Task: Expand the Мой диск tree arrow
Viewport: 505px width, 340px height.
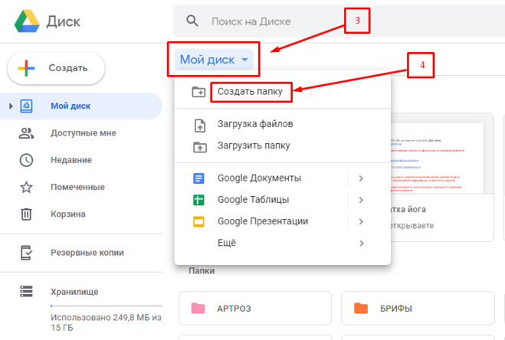Action: click(10, 106)
